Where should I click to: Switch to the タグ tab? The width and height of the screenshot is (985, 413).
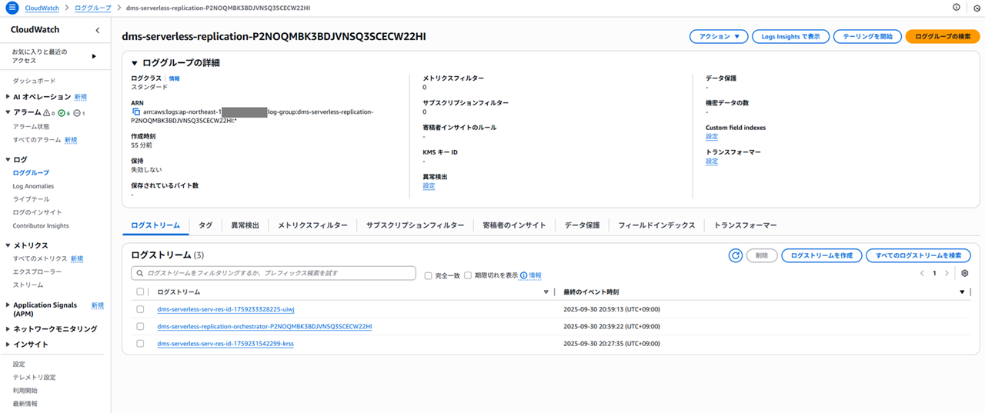pos(205,225)
